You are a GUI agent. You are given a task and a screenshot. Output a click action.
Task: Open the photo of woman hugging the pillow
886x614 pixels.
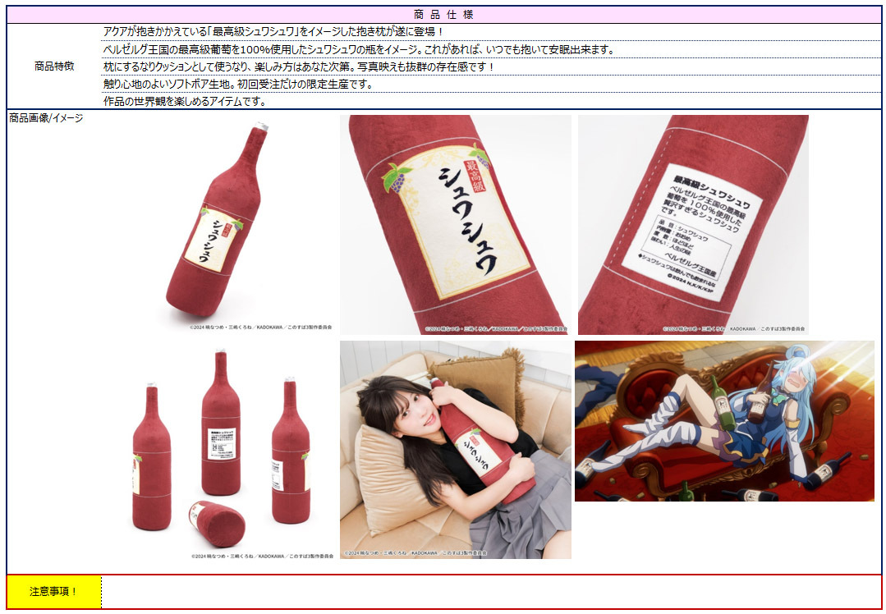coord(456,450)
